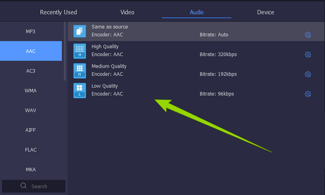Select AIFF format in the sidebar
The image size is (325, 195).
(x=31, y=130)
